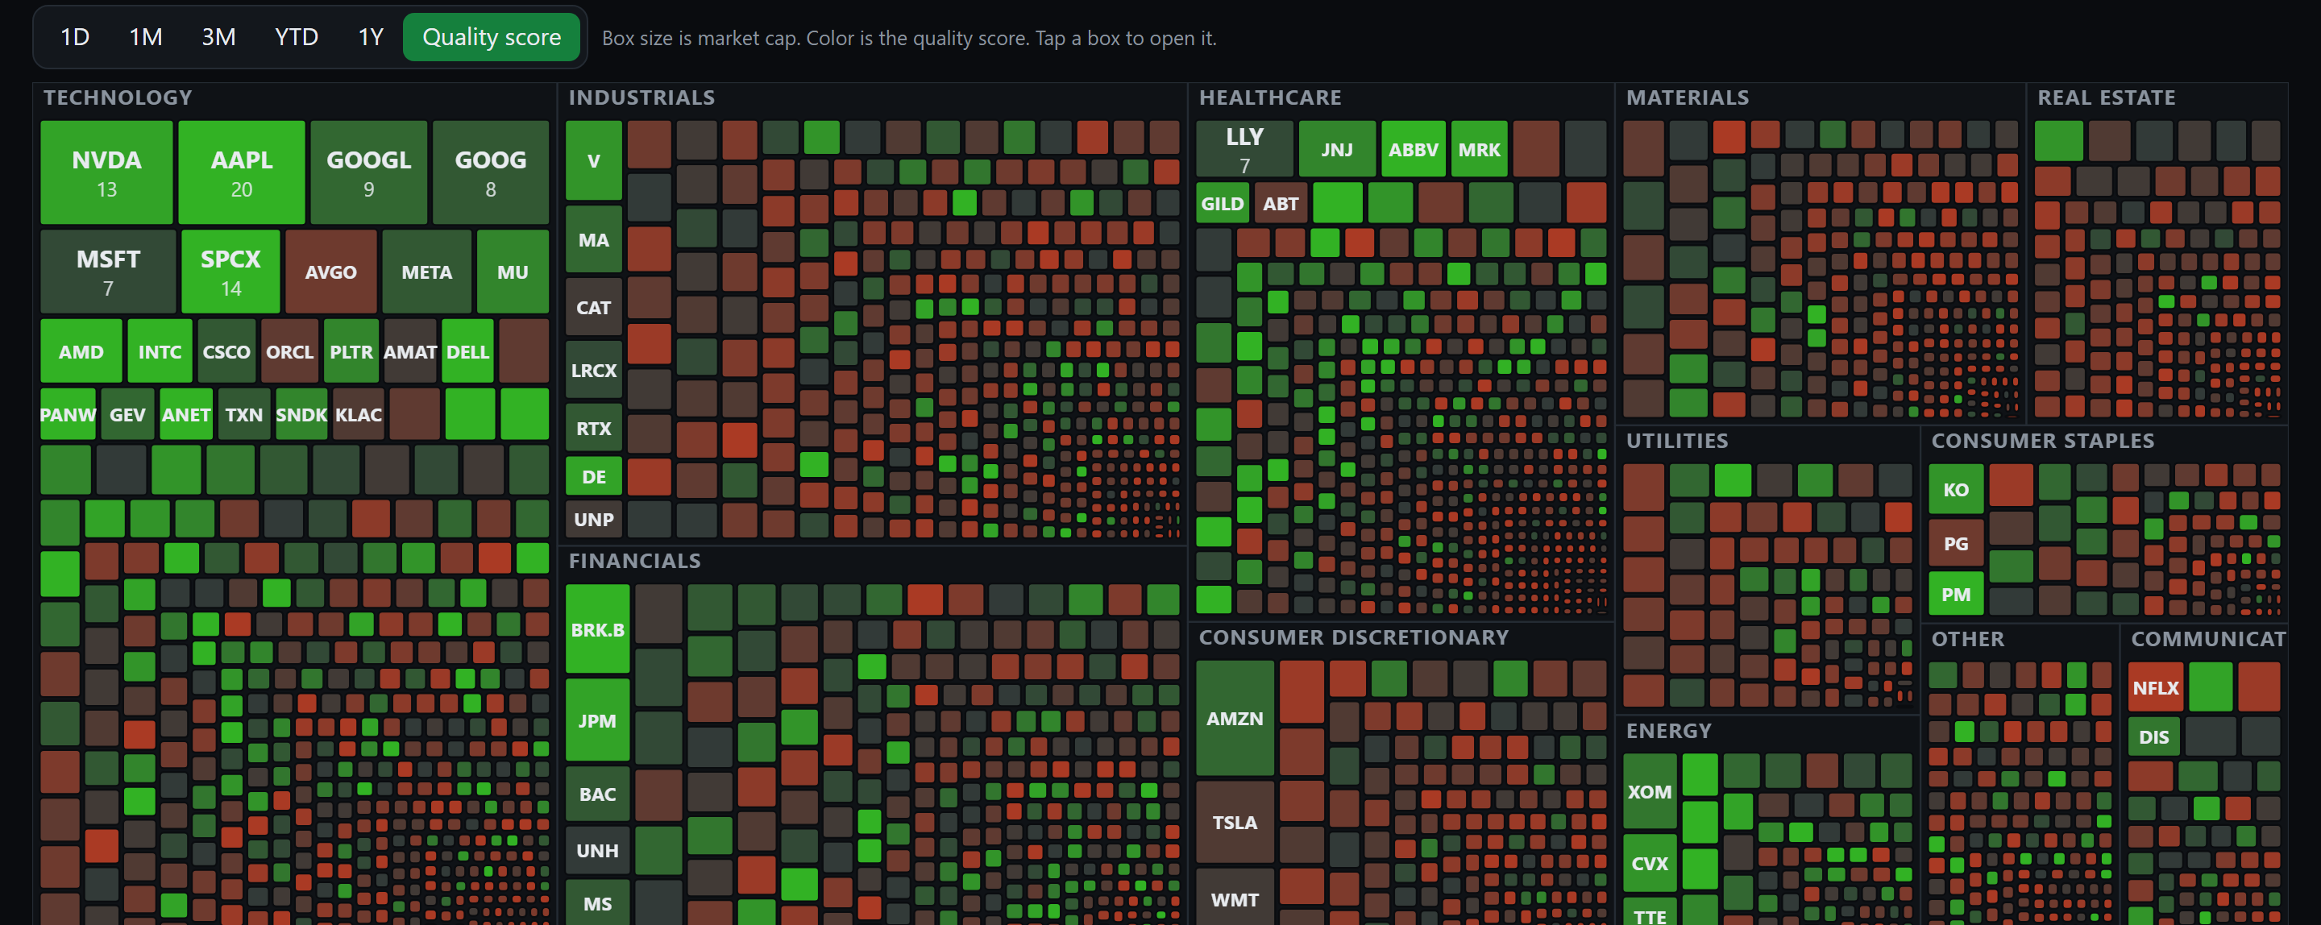Open the META box
This screenshot has height=925, width=2321.
(x=426, y=271)
